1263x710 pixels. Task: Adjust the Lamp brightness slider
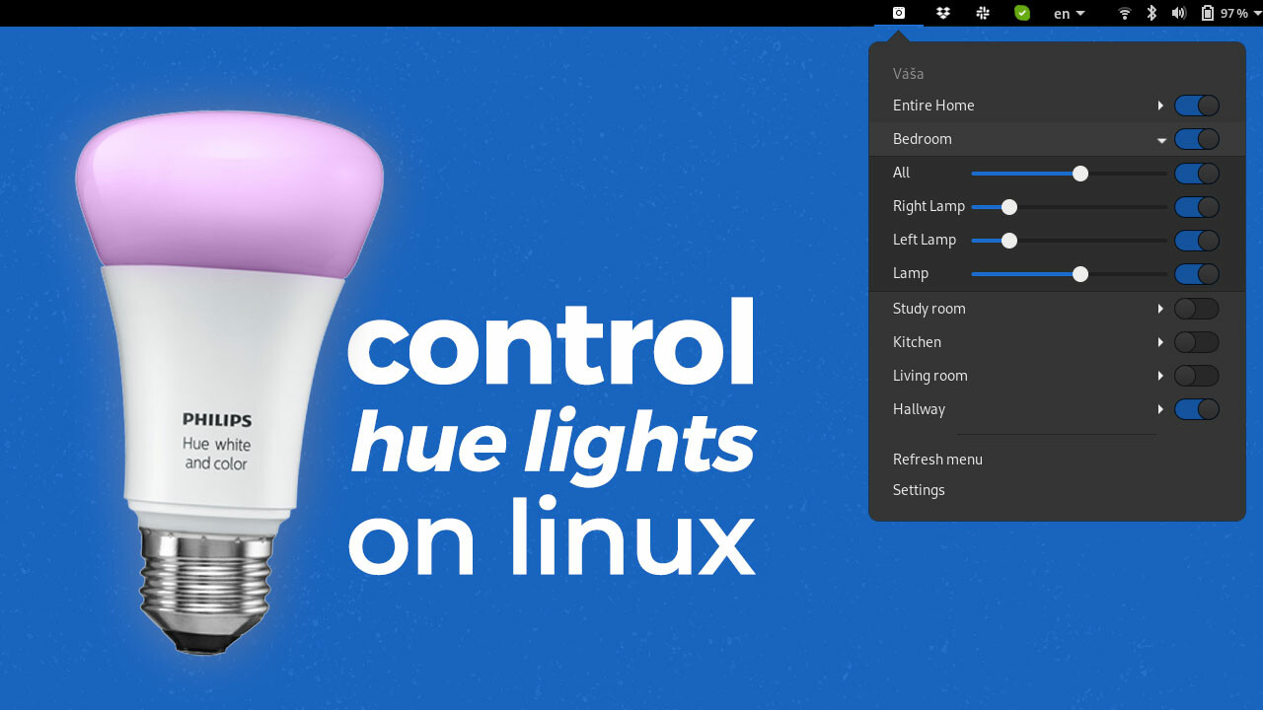(1070, 274)
